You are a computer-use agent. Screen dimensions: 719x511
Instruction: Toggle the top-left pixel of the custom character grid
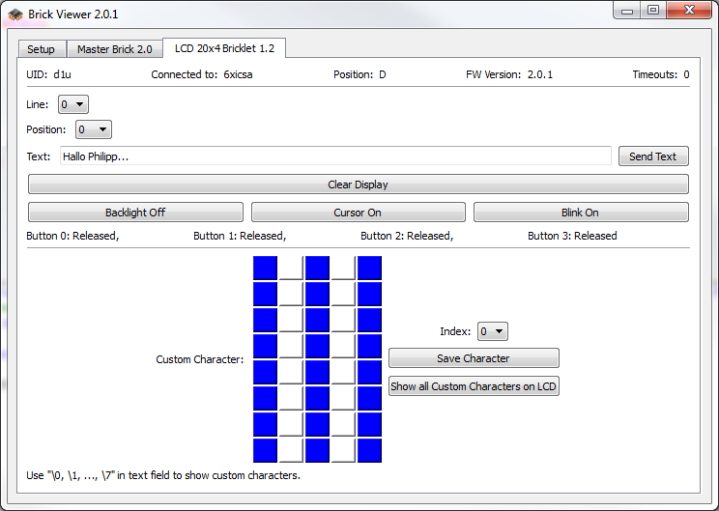coord(265,268)
